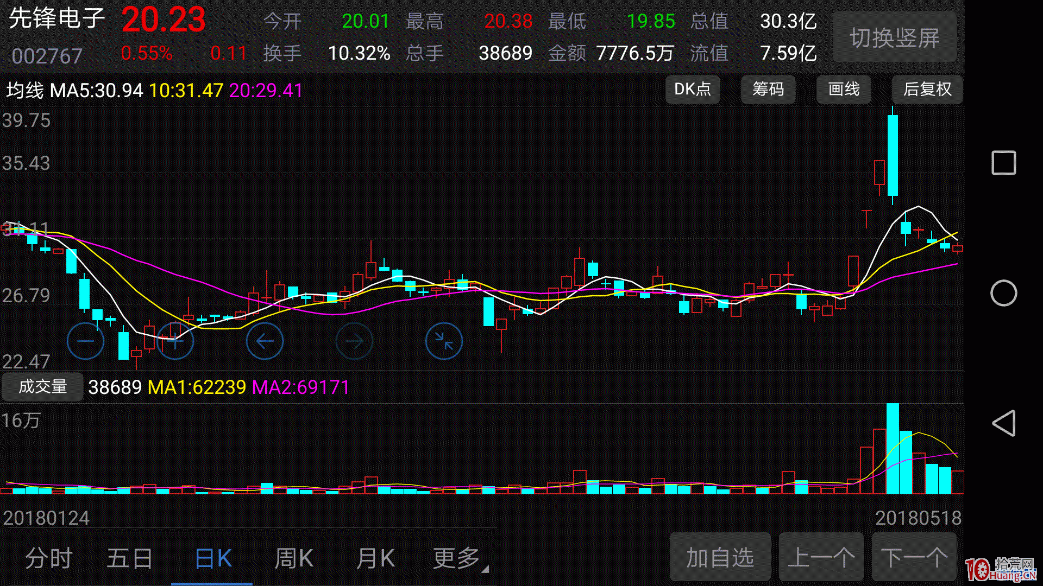Tap the 成交量 volume indicator label

tap(42, 387)
